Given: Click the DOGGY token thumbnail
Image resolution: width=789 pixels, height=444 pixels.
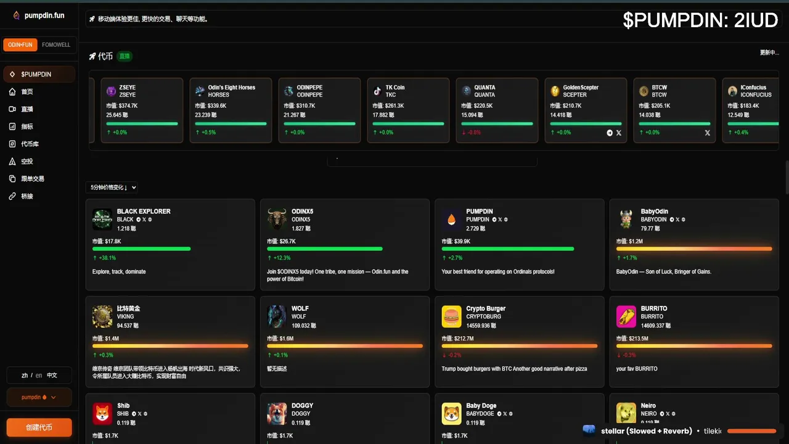Looking at the screenshot, I should (x=277, y=414).
